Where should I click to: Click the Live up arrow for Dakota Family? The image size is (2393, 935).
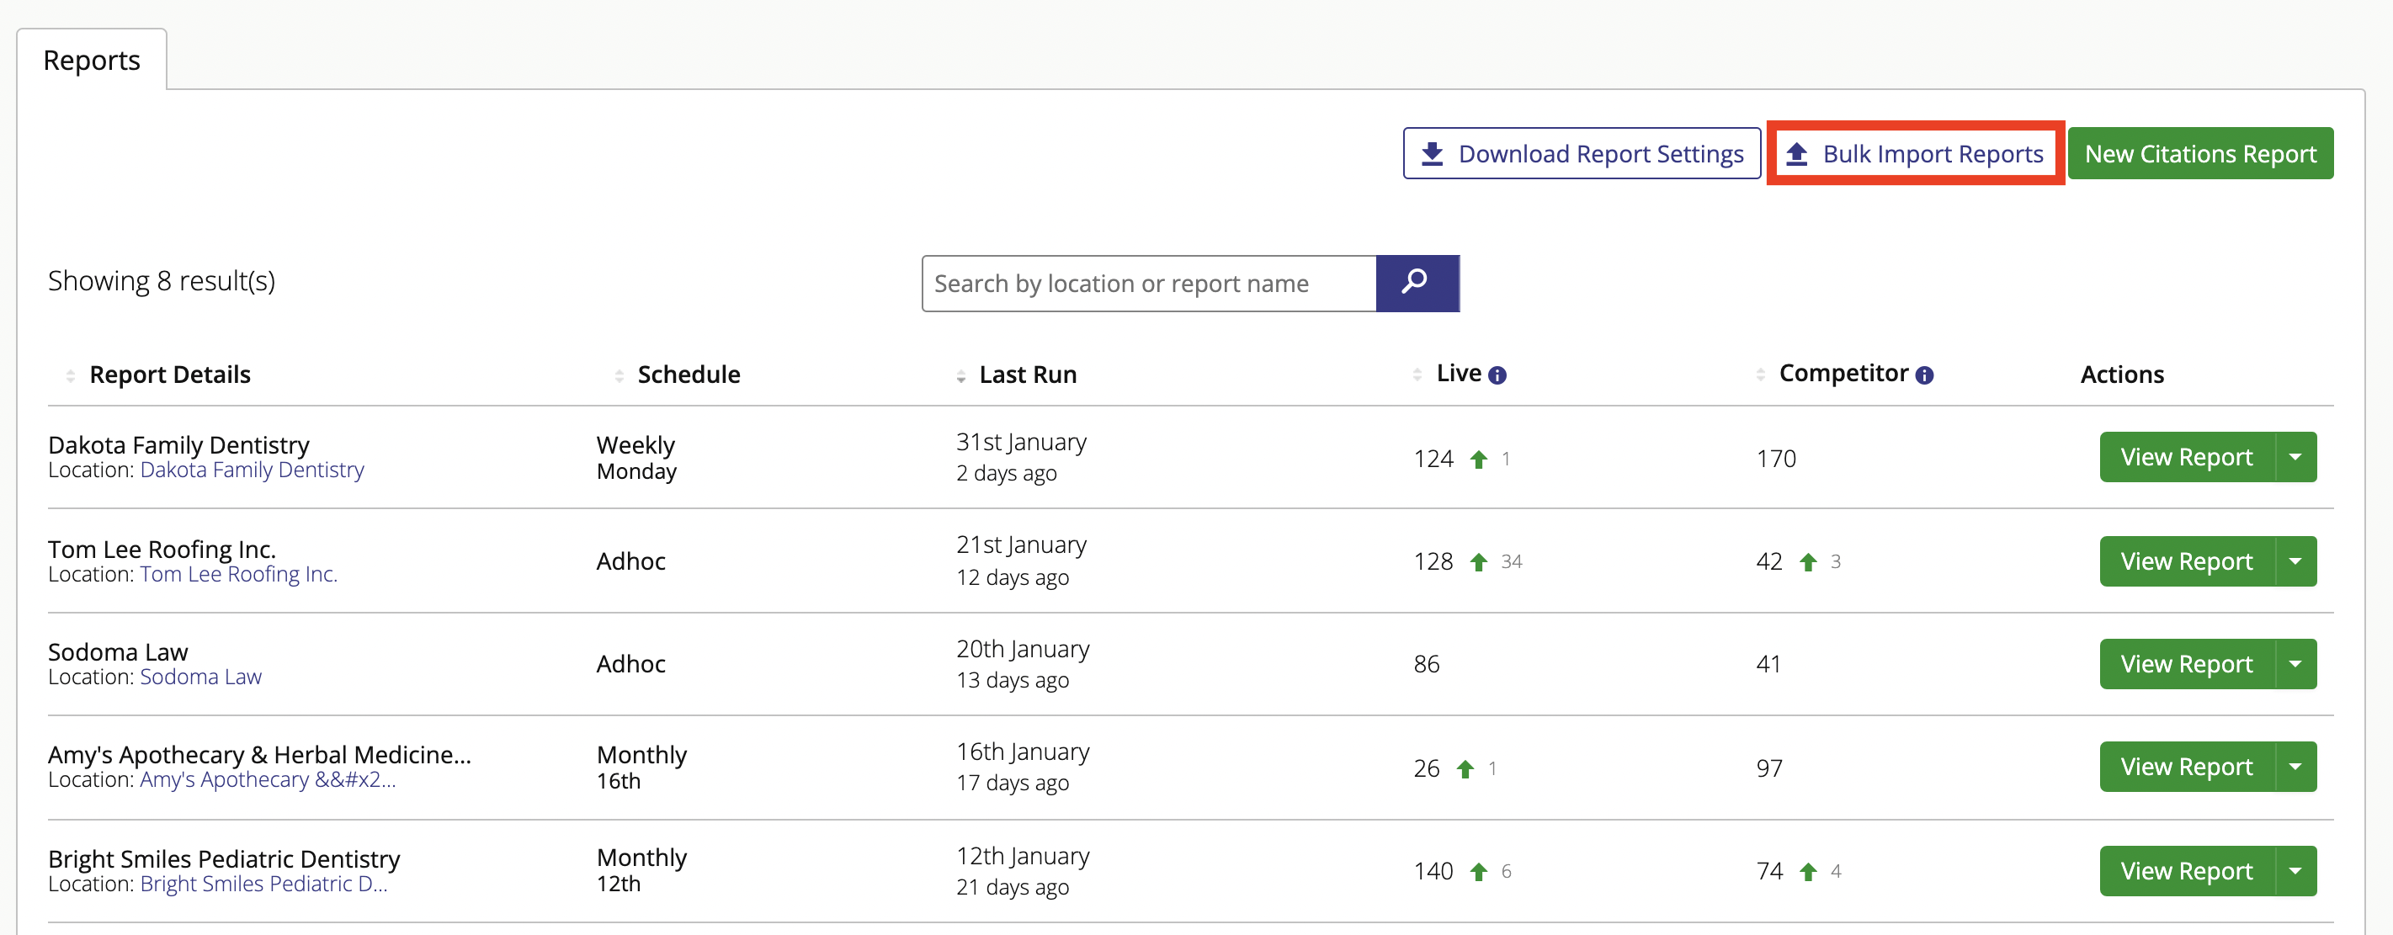pos(1478,459)
